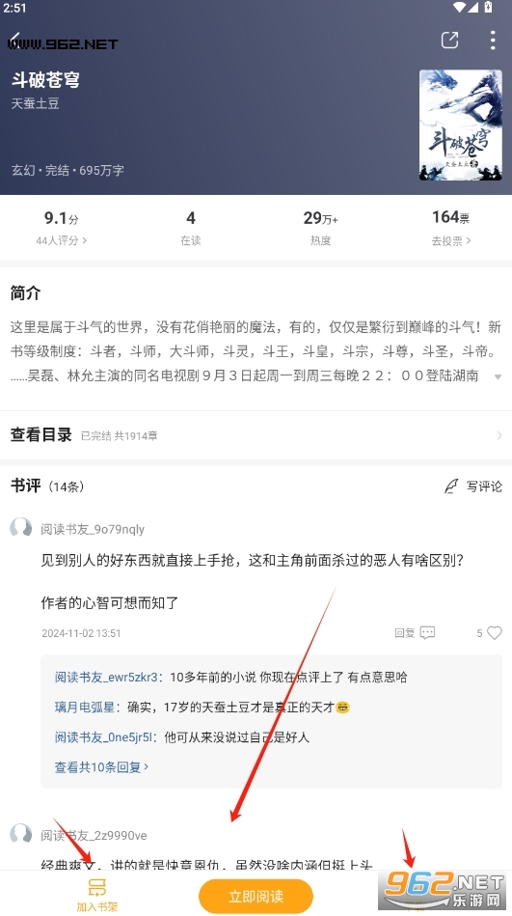Open the table of contents chevron
This screenshot has width=512, height=916.
click(x=499, y=435)
